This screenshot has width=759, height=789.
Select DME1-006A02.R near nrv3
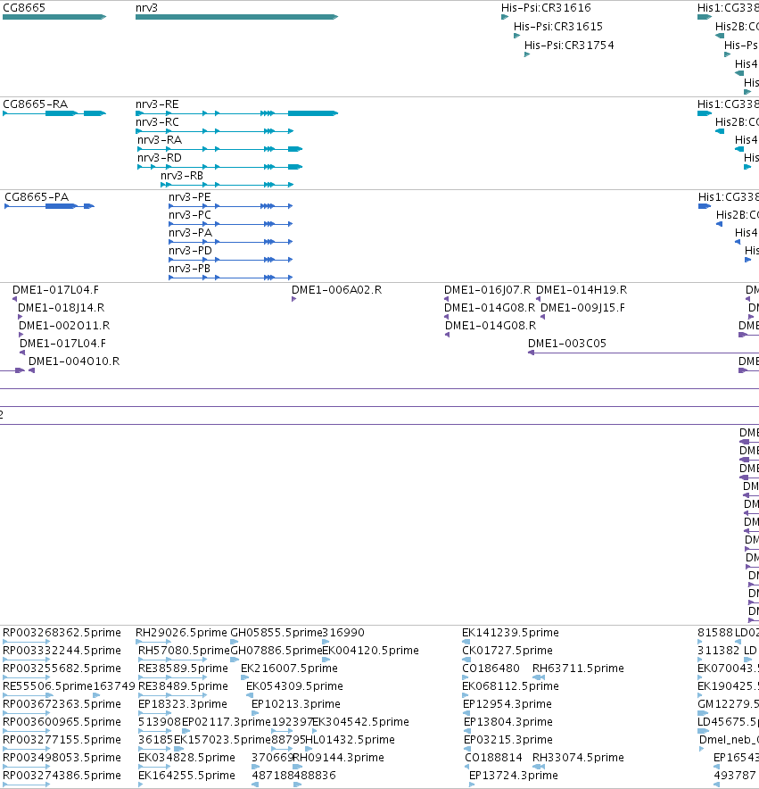(293, 299)
